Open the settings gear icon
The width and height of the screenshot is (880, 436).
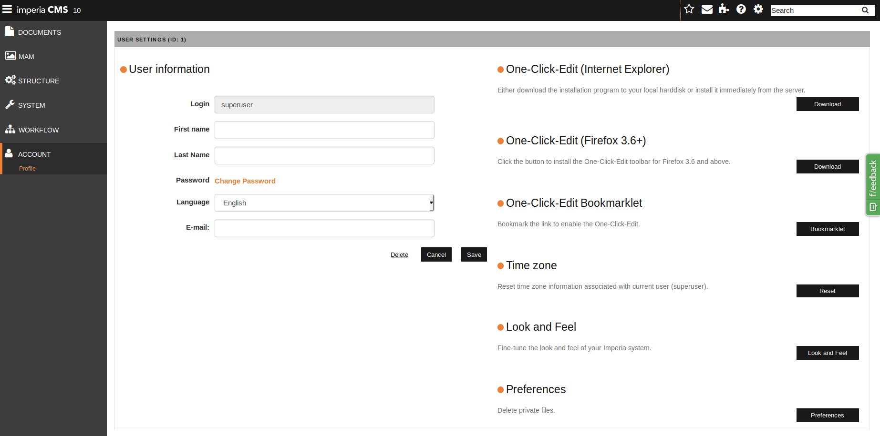click(758, 9)
